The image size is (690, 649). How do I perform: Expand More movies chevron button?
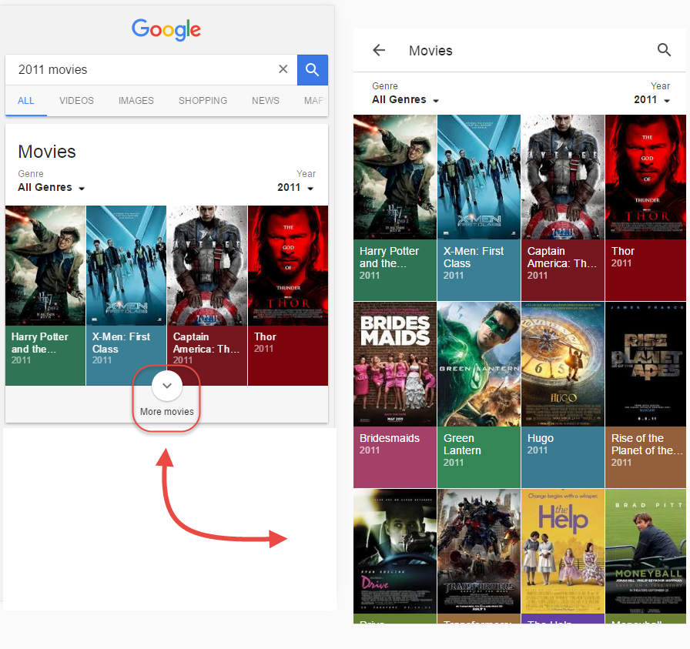coord(167,385)
